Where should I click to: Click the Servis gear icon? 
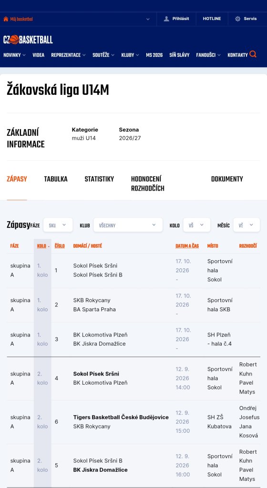[x=238, y=19]
